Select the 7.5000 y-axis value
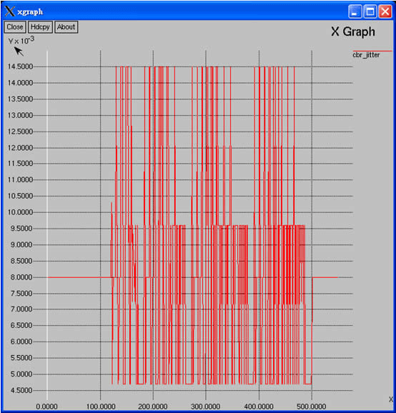Image resolution: width=396 pixels, height=413 pixels. 21,294
